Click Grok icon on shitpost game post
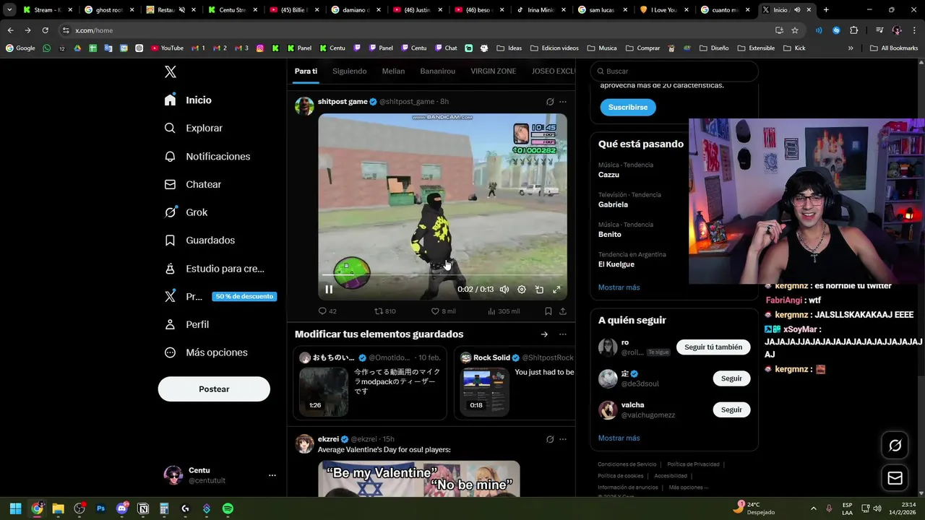Image resolution: width=925 pixels, height=520 pixels. click(550, 102)
